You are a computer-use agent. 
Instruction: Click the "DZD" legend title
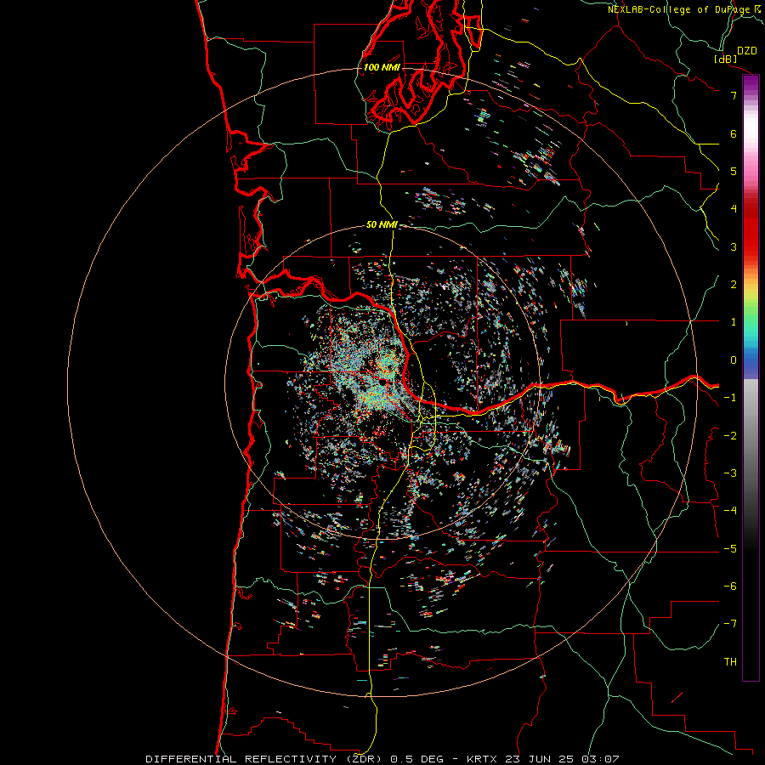point(747,50)
